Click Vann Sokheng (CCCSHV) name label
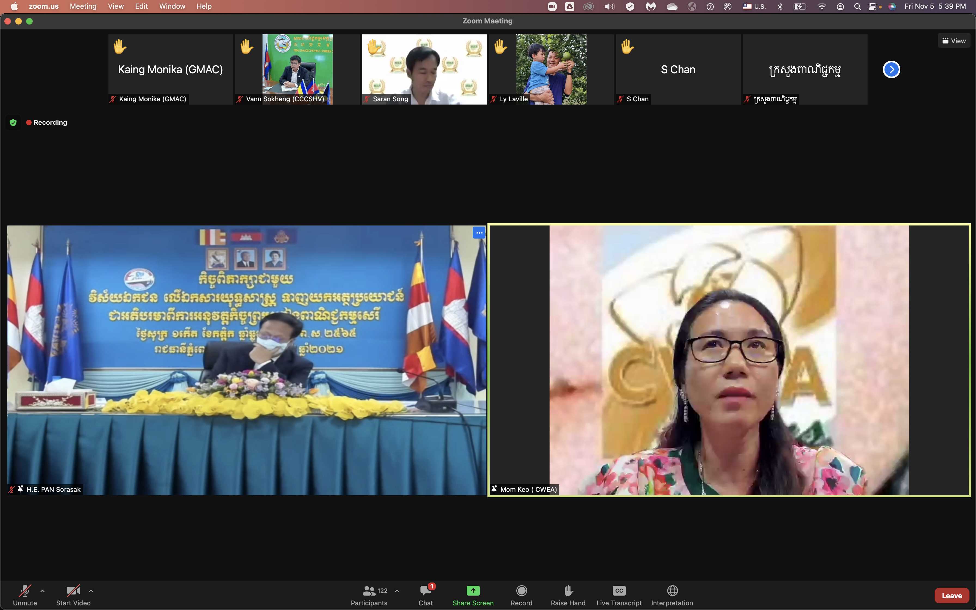976x610 pixels. [285, 99]
